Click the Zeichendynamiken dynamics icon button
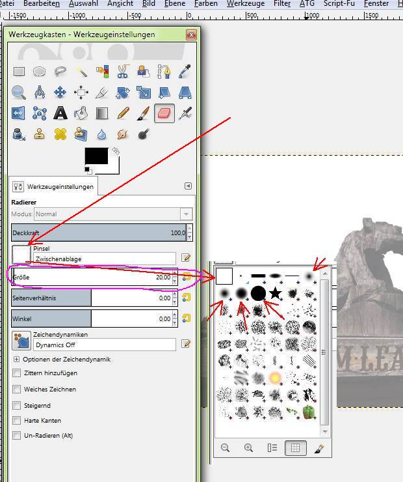Image resolution: width=403 pixels, height=482 pixels. tap(21, 340)
